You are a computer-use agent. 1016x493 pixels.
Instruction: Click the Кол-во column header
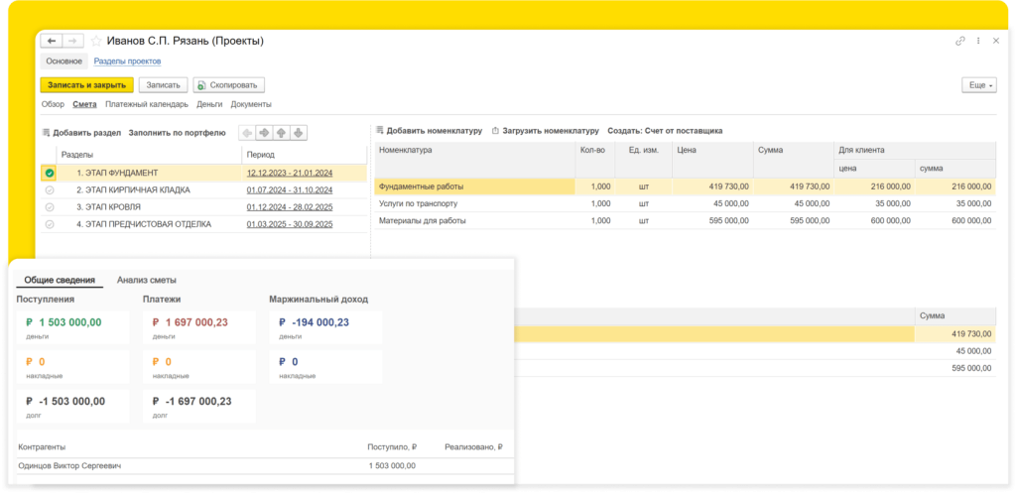(595, 160)
